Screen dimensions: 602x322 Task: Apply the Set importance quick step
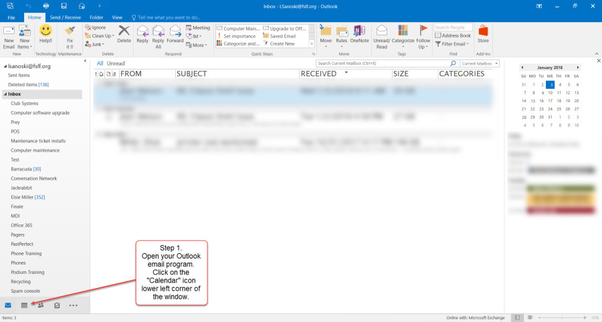236,36
